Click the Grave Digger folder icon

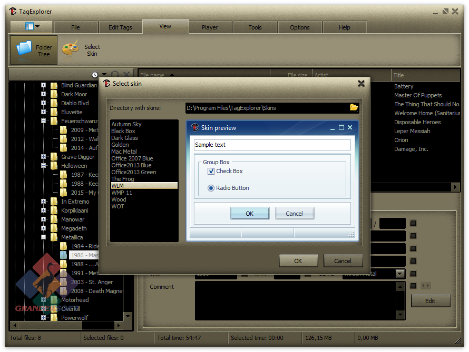pyautogui.click(x=54, y=157)
